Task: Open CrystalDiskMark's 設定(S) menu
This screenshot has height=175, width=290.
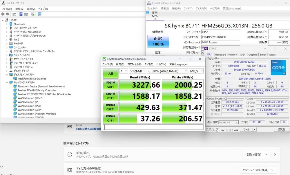Action: (x=120, y=64)
